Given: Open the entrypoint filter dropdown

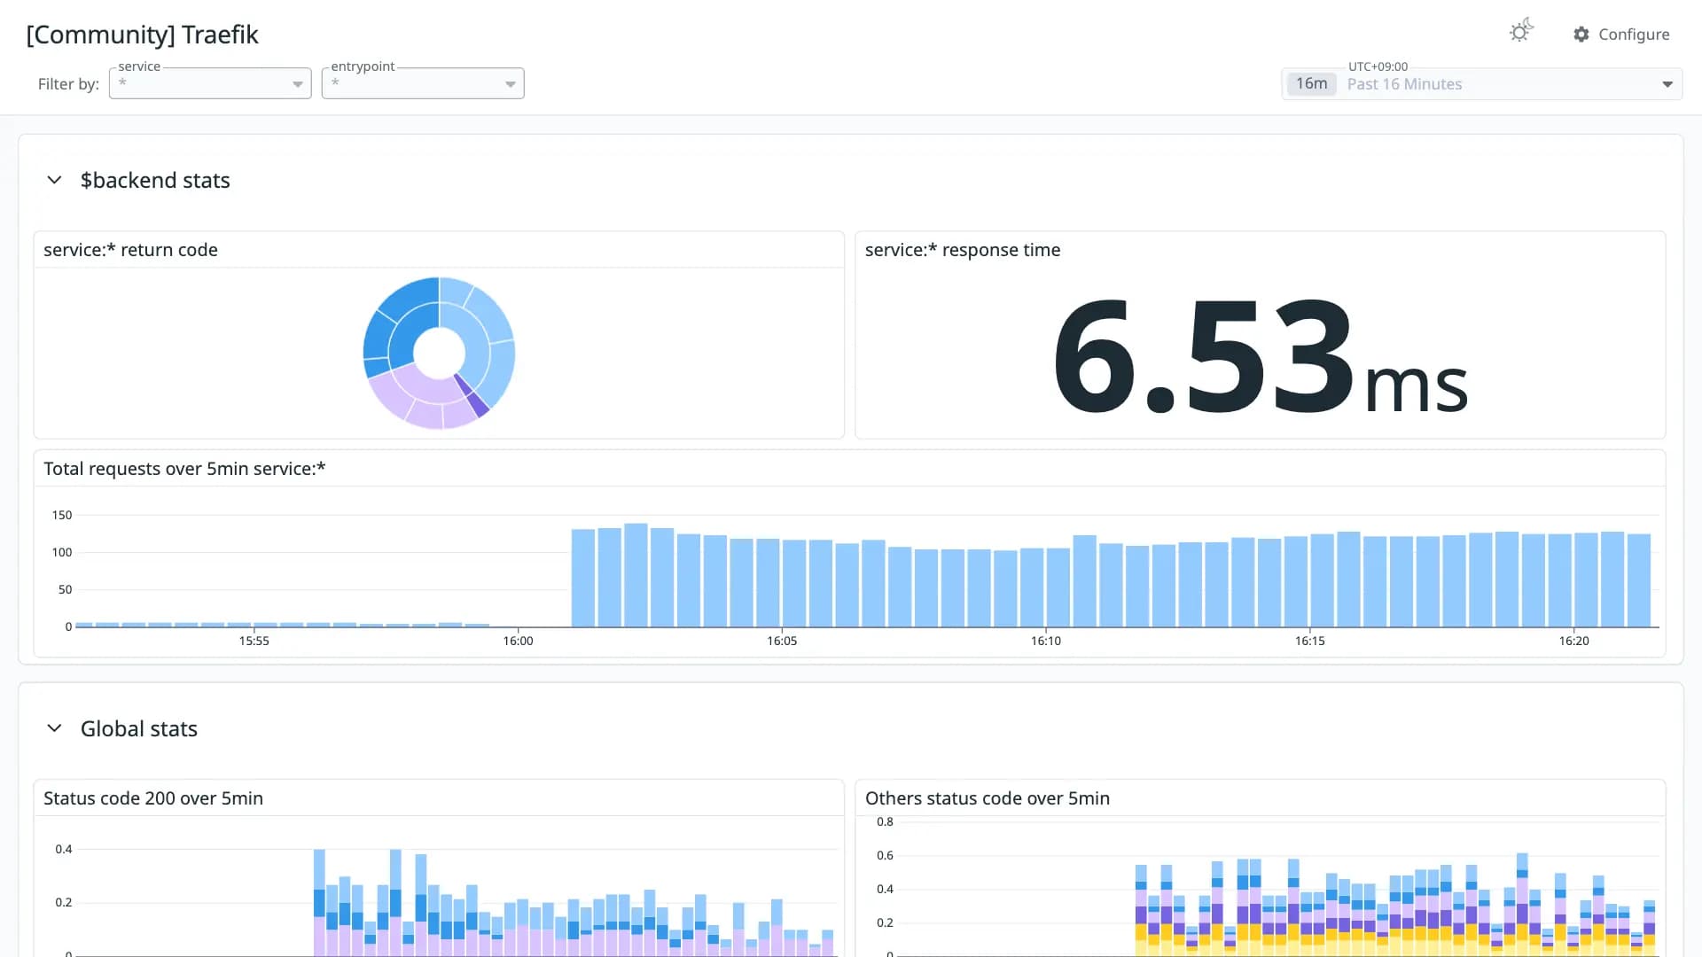Looking at the screenshot, I should click(x=423, y=83).
